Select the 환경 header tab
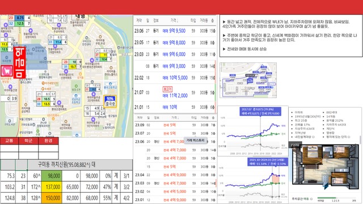Screen dimensions: 363x204 pos(48,141)
